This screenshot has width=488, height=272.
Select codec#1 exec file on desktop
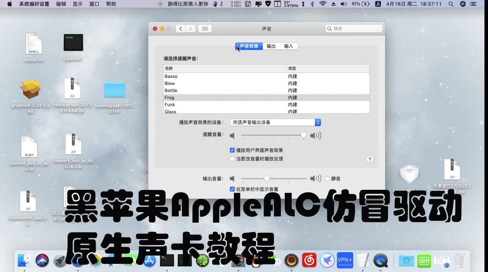[x=73, y=47]
